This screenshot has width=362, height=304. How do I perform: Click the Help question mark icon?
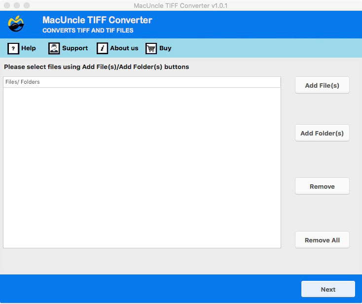pyautogui.click(x=13, y=48)
